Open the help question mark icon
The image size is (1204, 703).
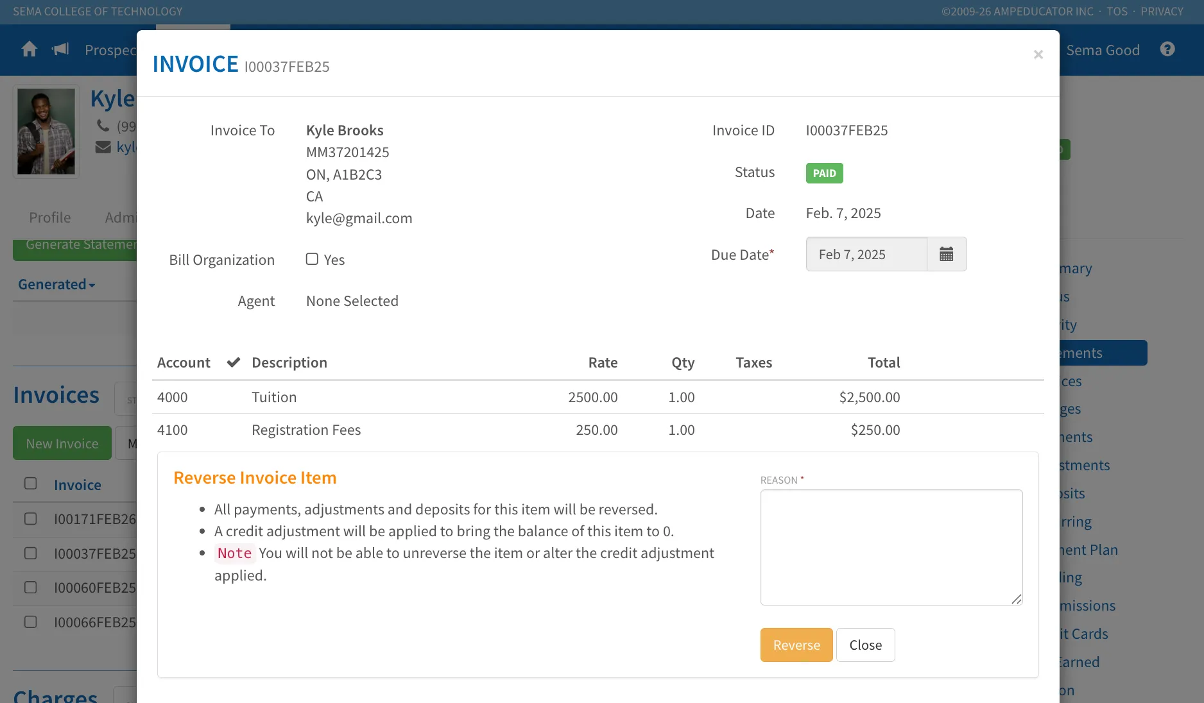click(1167, 49)
